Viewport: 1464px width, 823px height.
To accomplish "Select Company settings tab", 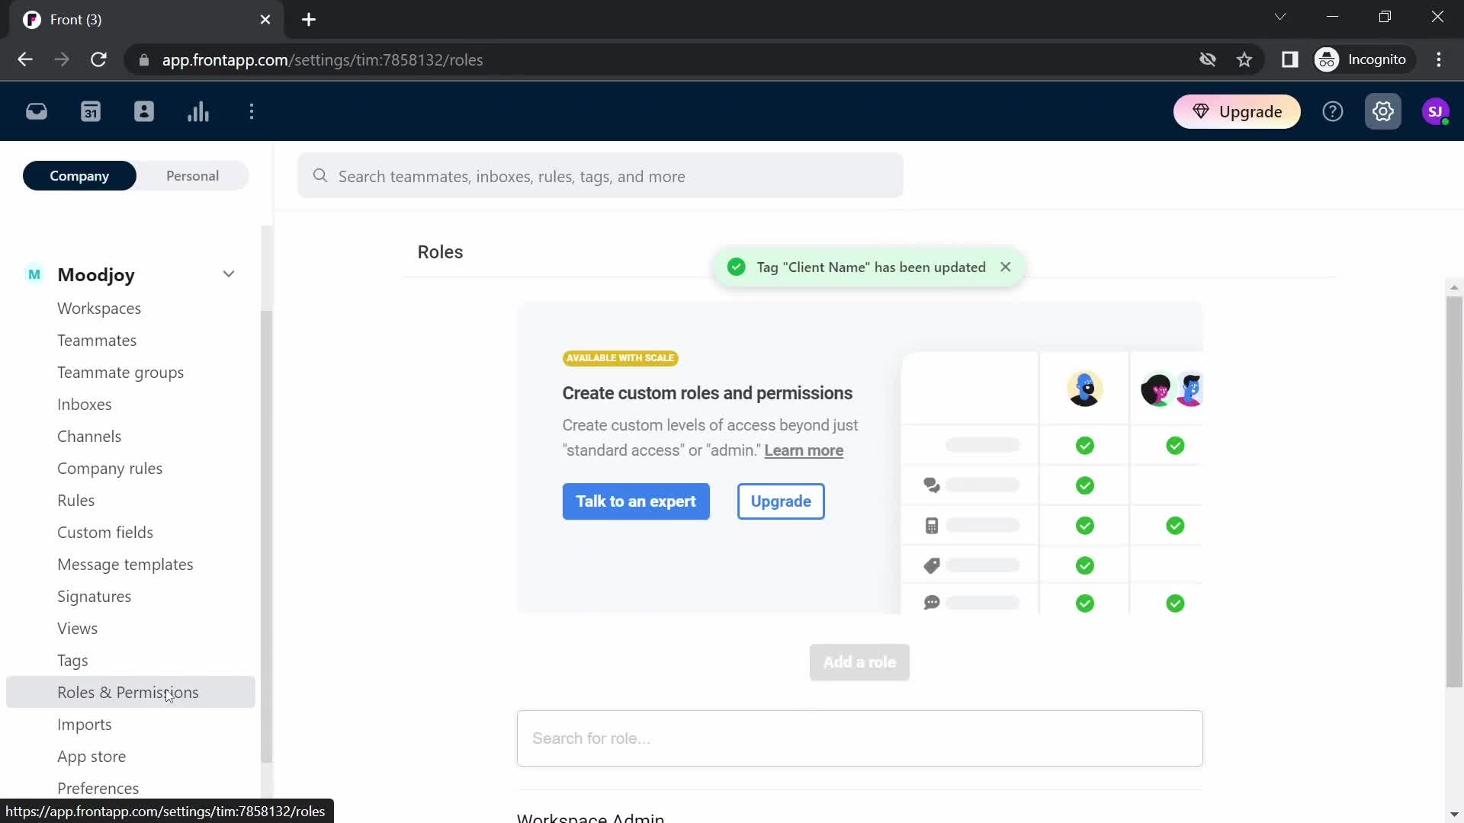I will tap(79, 176).
